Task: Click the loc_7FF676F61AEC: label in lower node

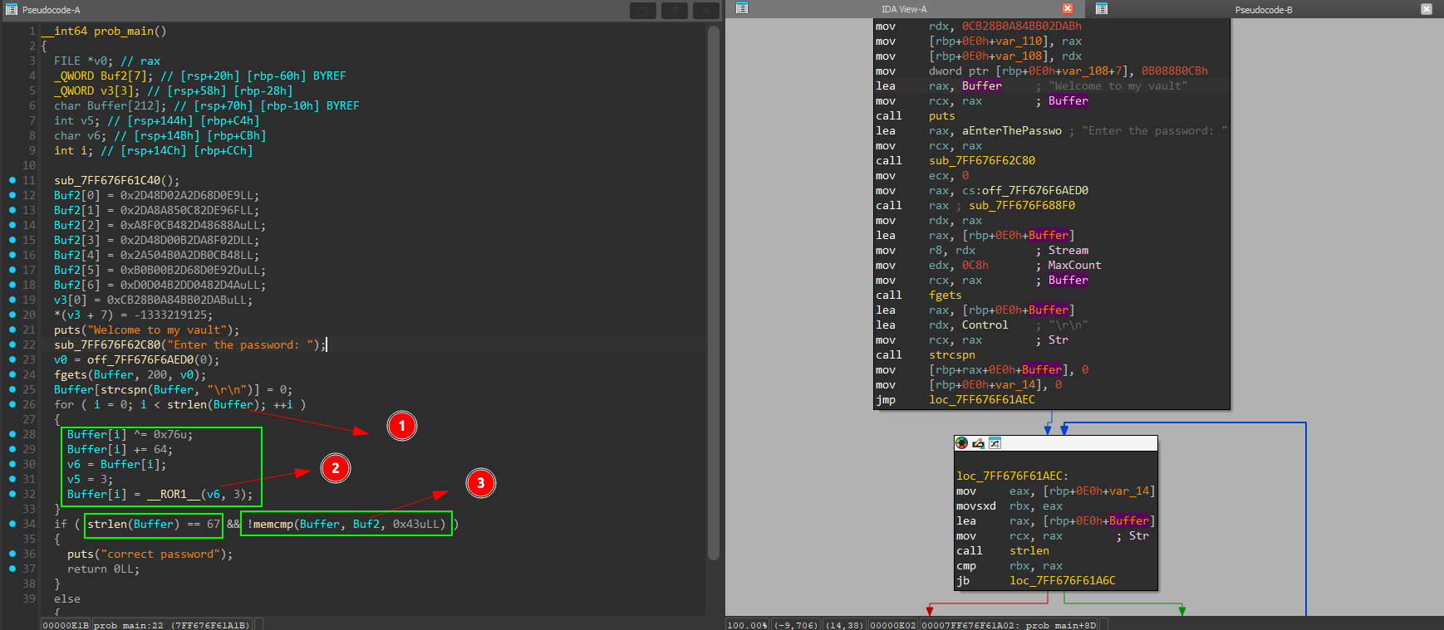Action: pos(1013,476)
